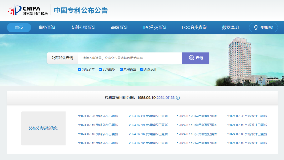Open 2024.07.23 发明公布已更新 link
284x160 pixels.
click(98, 116)
